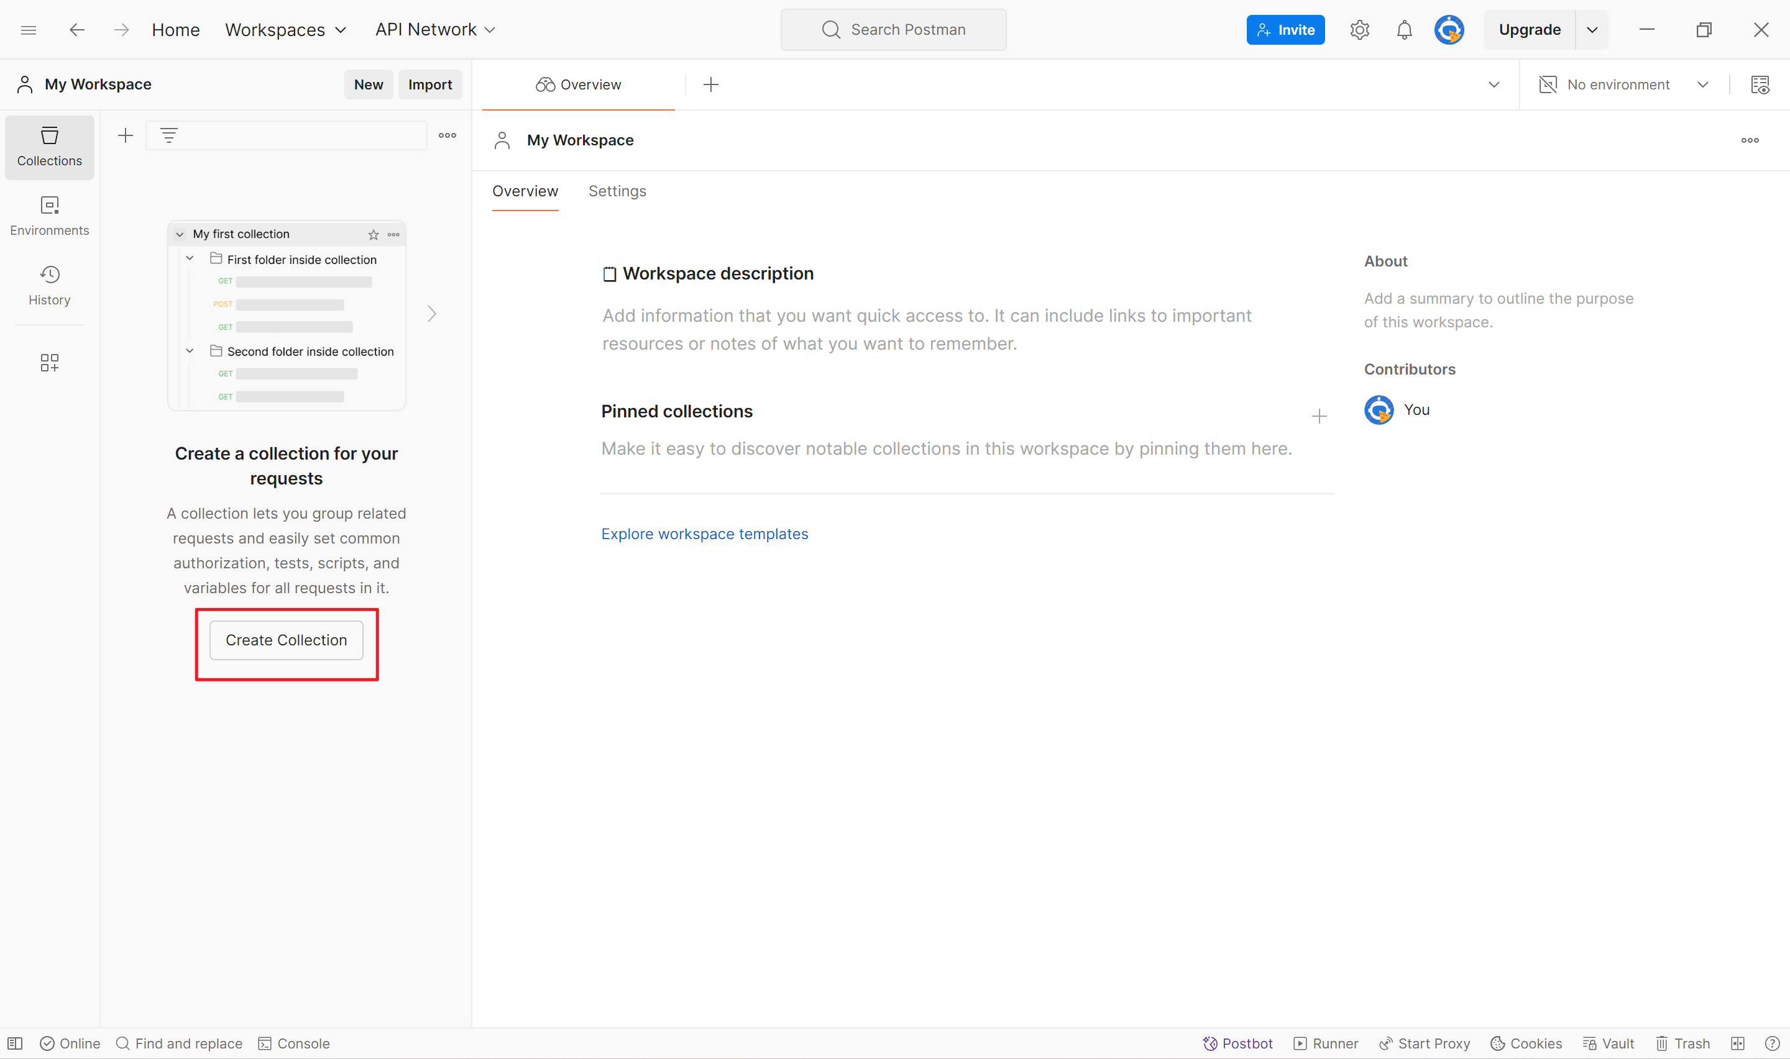Click the Import button
The width and height of the screenshot is (1790, 1059).
(430, 85)
